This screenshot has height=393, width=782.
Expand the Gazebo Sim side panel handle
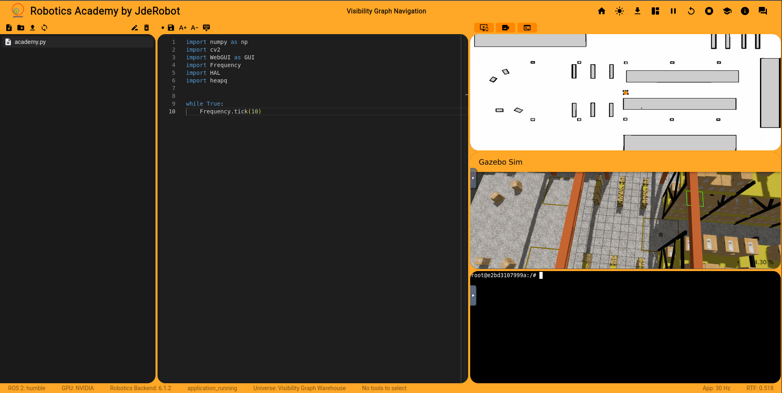[473, 178]
